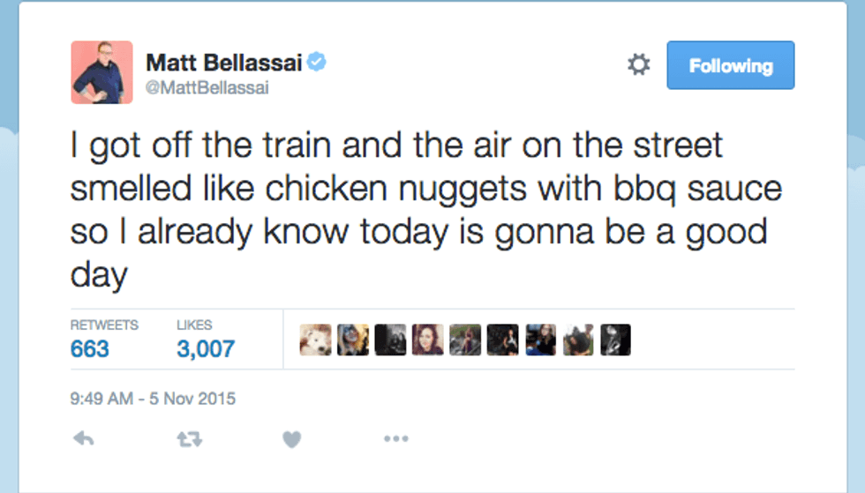View the 663 retweets list

pyautogui.click(x=90, y=348)
